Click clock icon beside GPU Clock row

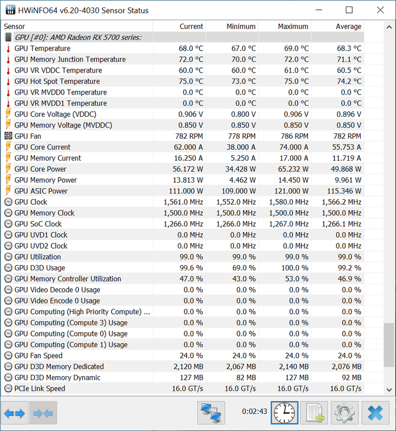pyautogui.click(x=8, y=202)
